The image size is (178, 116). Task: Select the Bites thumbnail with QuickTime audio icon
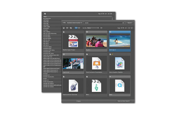pyautogui.click(x=120, y=86)
